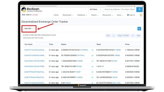Click the Page 1 of 4000 indicator

coord(123,36)
